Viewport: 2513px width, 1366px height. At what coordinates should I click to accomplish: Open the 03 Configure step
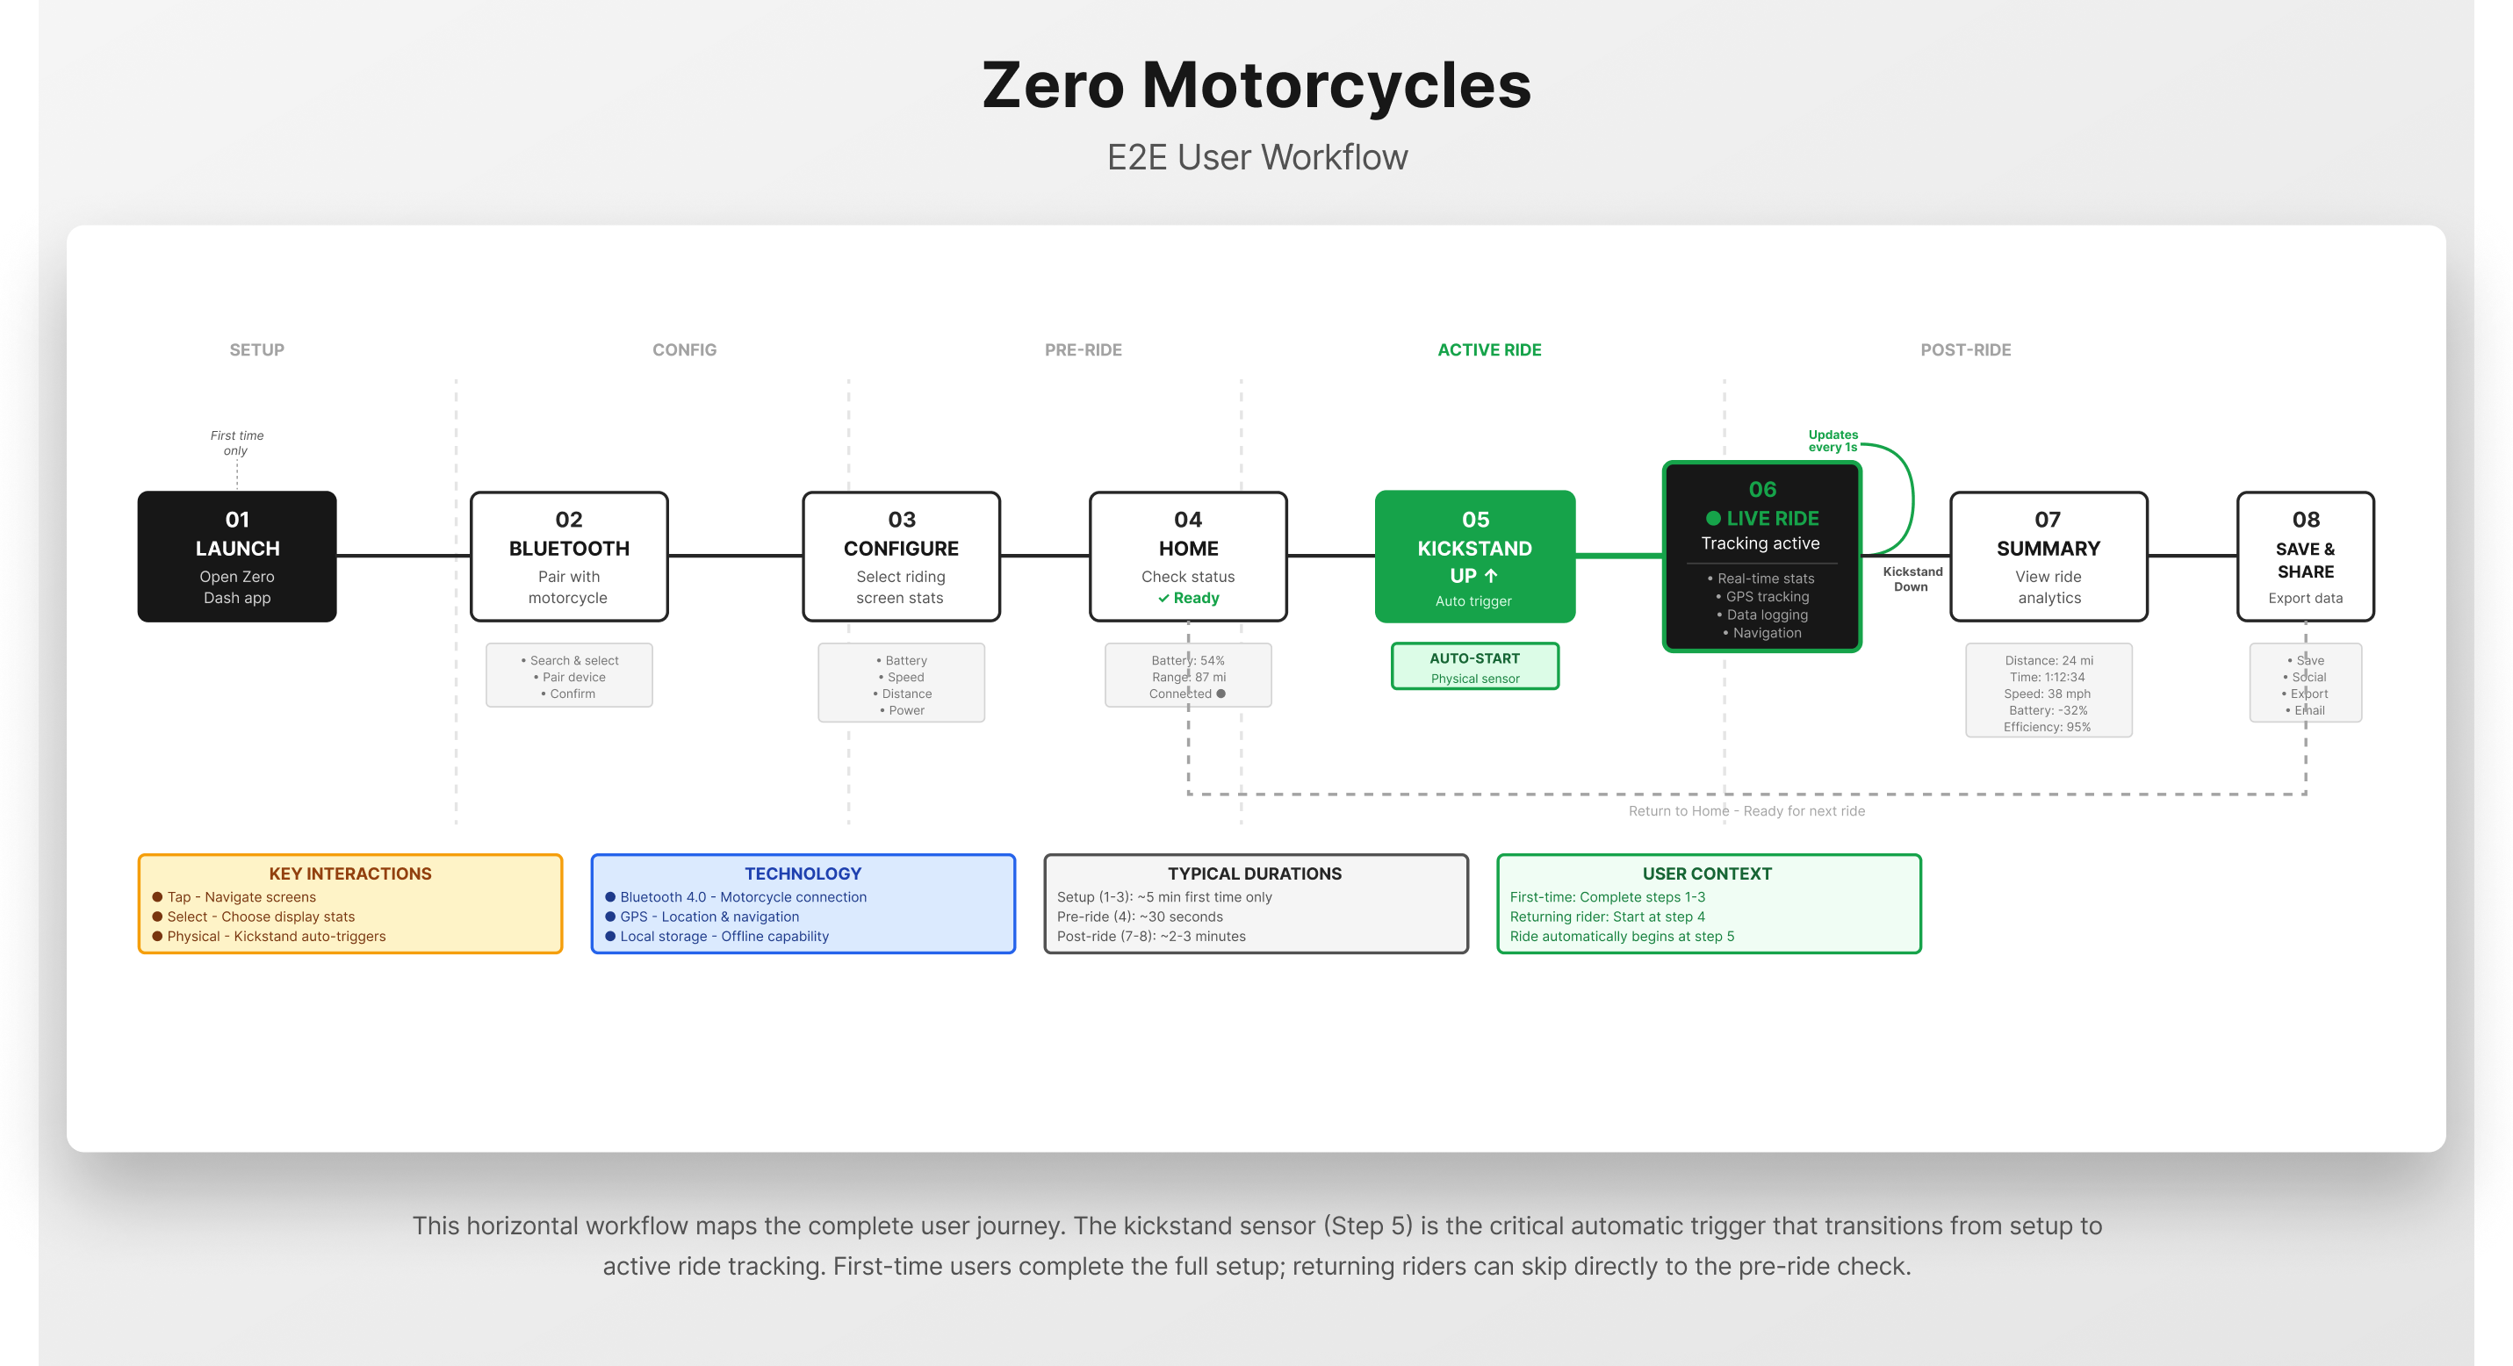pos(902,557)
